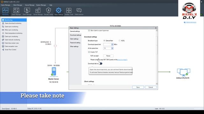Select Monitoring in the sidebar
Screen dimensions: 204x114
click(14, 20)
